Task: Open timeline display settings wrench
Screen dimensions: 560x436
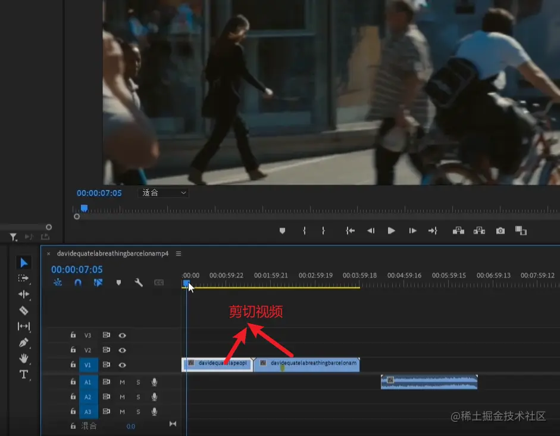Action: [139, 282]
